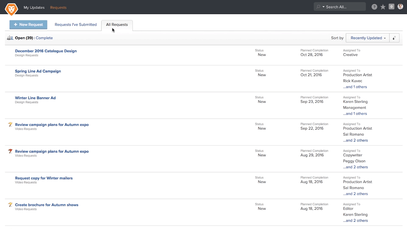This screenshot has height=229, width=407.
Task: Expand '...and 1 others' for Spring Line Ad Campaign
Action: click(355, 87)
